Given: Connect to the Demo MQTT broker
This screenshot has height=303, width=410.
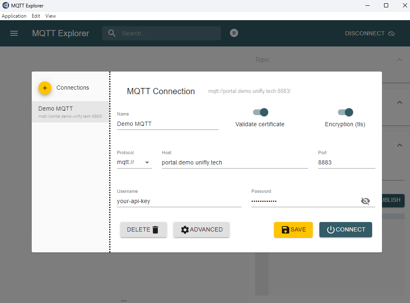Looking at the screenshot, I should pos(345,229).
